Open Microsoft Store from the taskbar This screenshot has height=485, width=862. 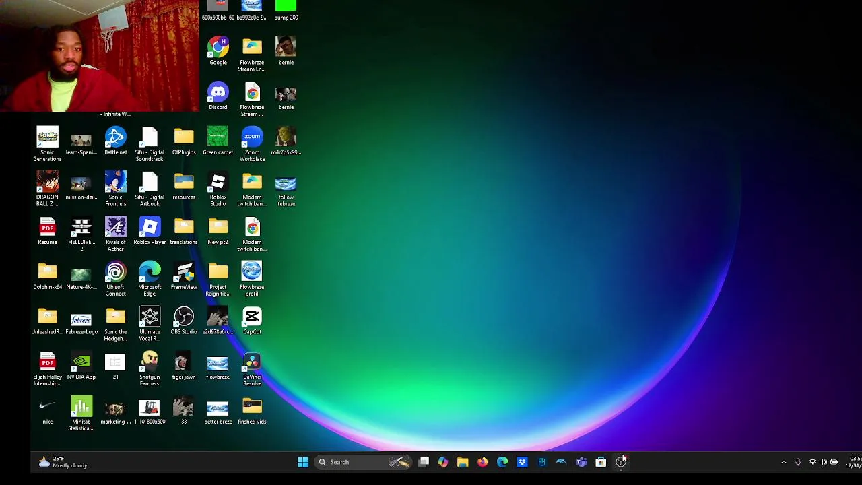click(x=601, y=462)
